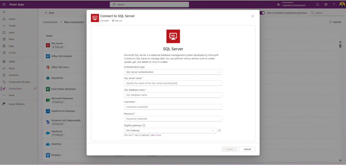
Task: Refresh the eligible gateways list
Action: 219,131
